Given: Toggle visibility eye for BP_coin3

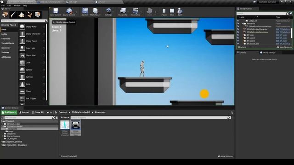Looking at the screenshot, I should [238, 41].
